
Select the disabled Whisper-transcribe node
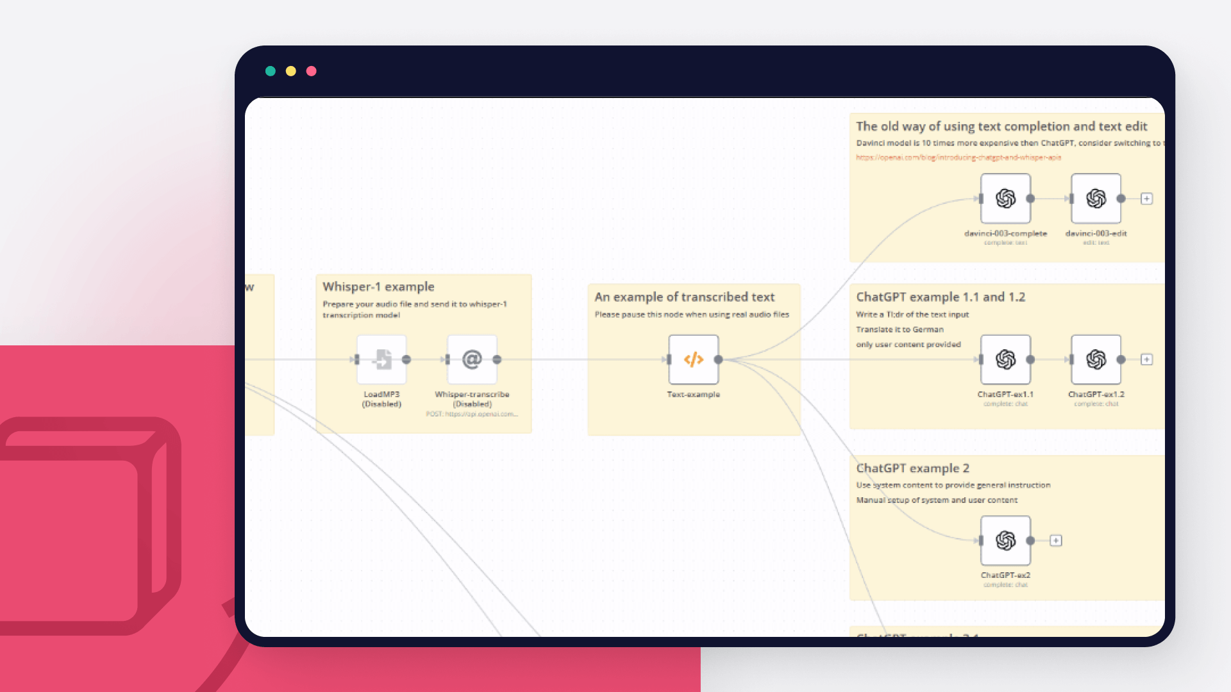(472, 359)
